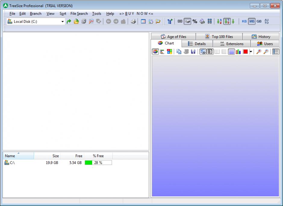The image size is (283, 206).
Task: Sort drives by Size column header
Action: click(47, 156)
